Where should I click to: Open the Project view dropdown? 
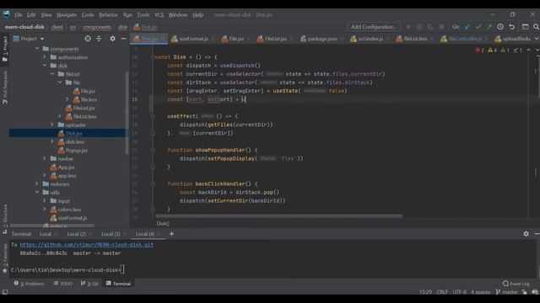click(29, 39)
